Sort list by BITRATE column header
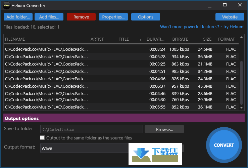 pos(180,39)
